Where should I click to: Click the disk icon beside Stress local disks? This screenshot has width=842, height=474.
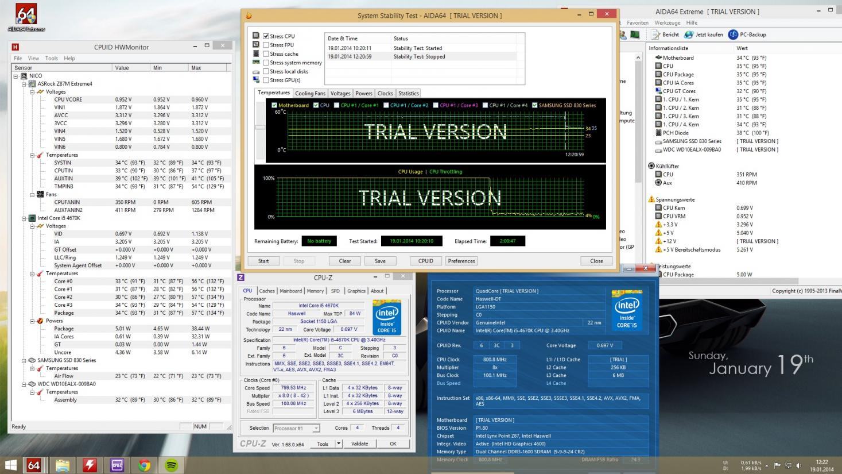[256, 71]
